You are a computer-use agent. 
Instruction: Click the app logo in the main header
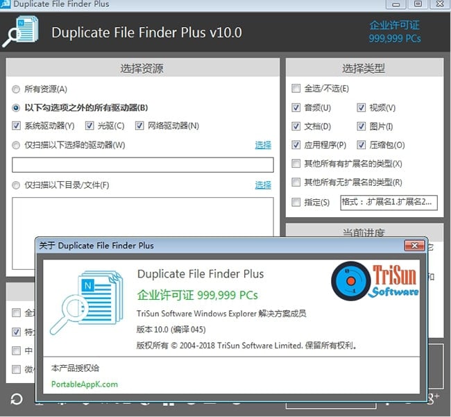21,32
